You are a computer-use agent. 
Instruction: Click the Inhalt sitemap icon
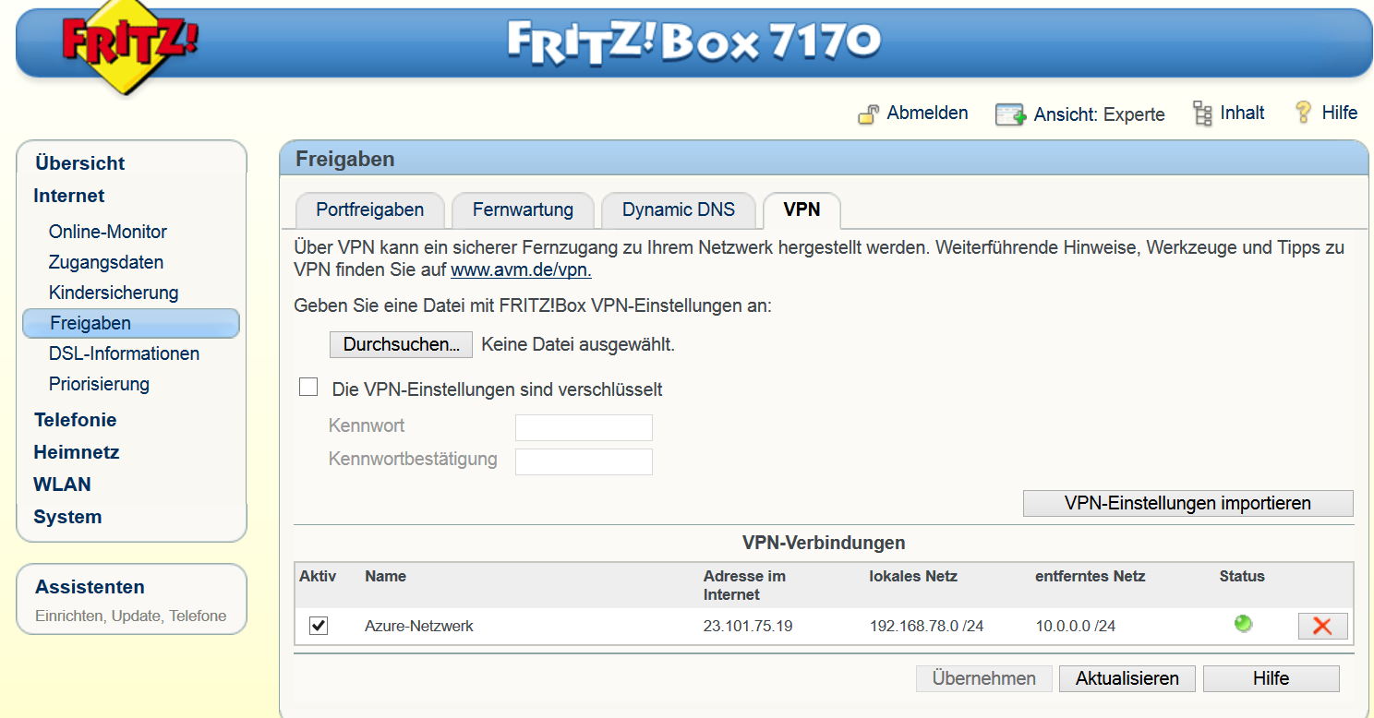[x=1202, y=114]
